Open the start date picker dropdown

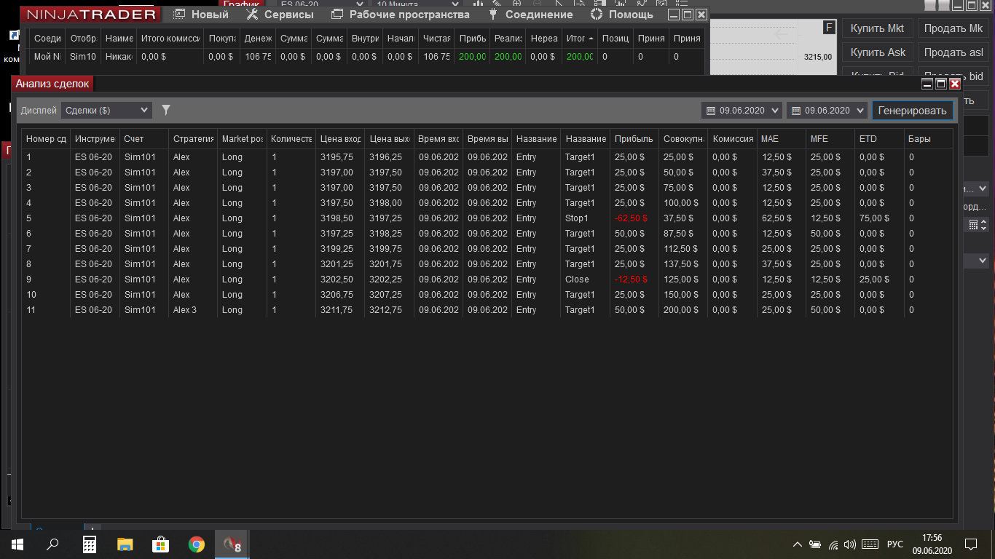pyautogui.click(x=742, y=111)
